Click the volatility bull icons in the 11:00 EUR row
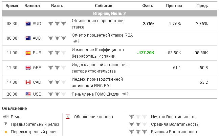The width and height of the screenshot is (219, 139). coord(57,53)
